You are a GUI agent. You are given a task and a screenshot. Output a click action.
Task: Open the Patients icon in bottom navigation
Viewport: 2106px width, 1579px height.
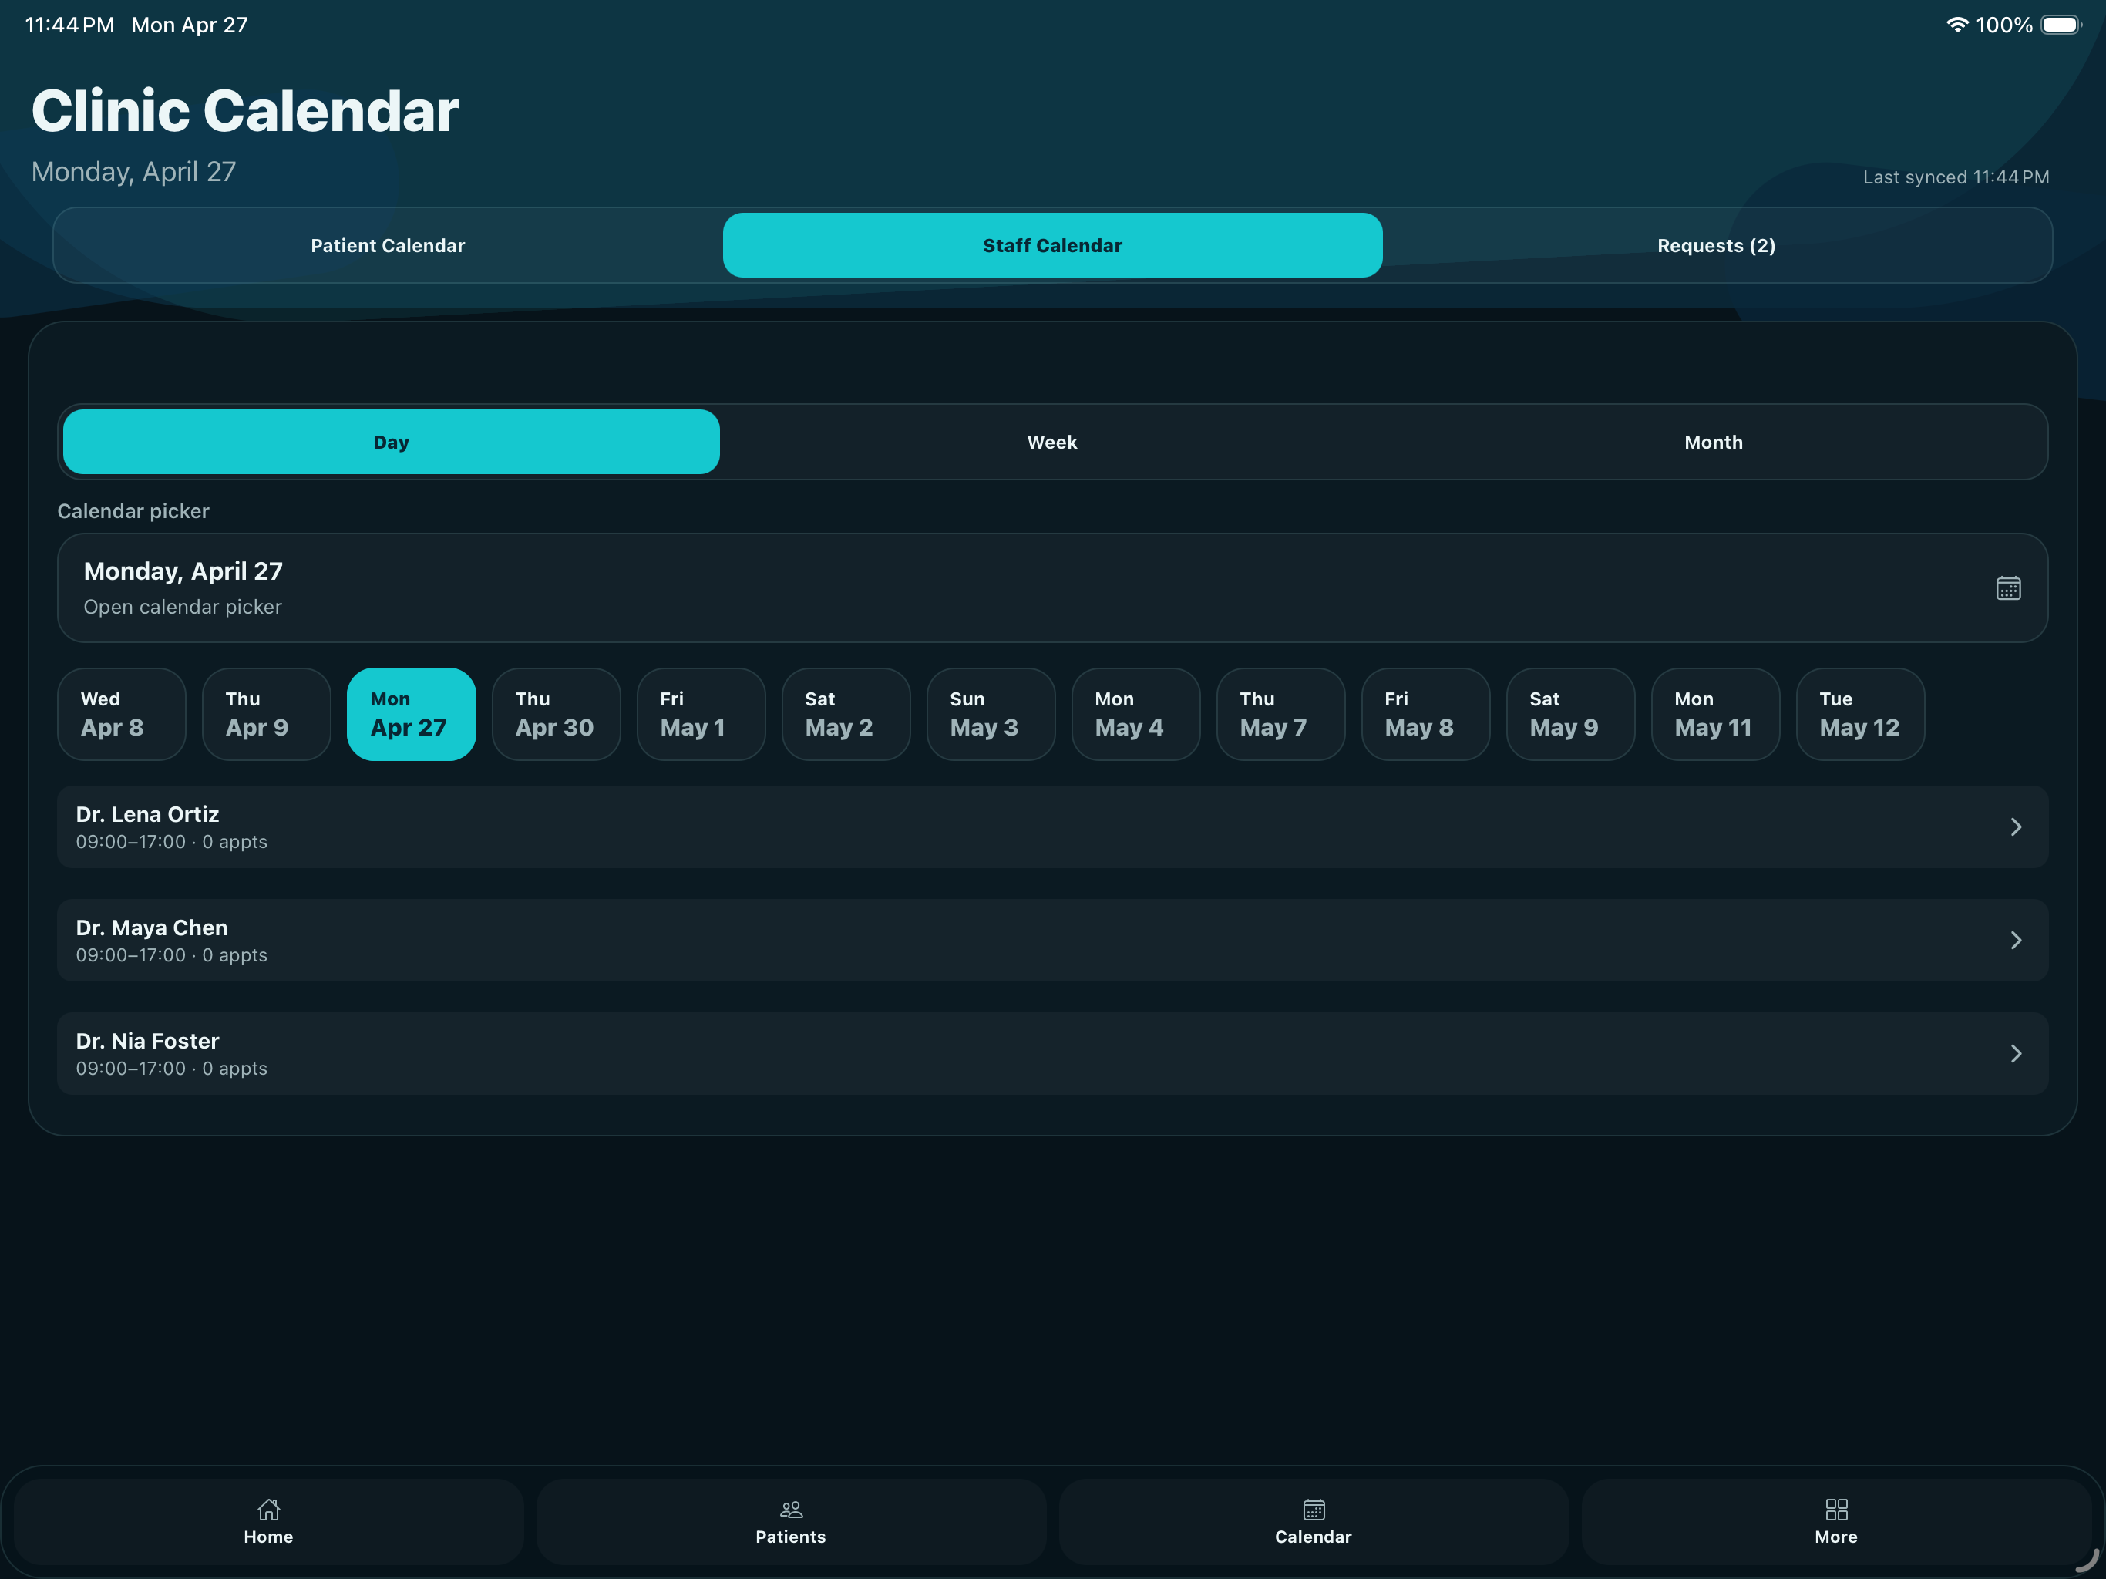pyautogui.click(x=790, y=1521)
